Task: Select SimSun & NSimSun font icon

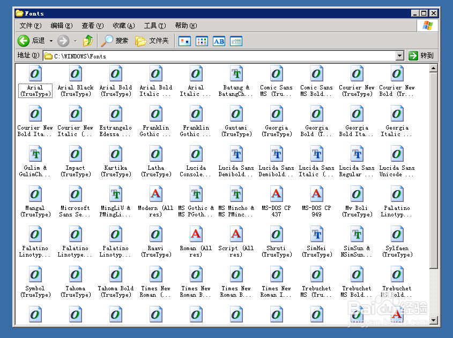Action: pos(357,234)
